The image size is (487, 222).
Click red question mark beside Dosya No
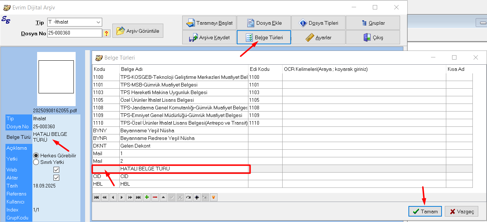pos(107,33)
